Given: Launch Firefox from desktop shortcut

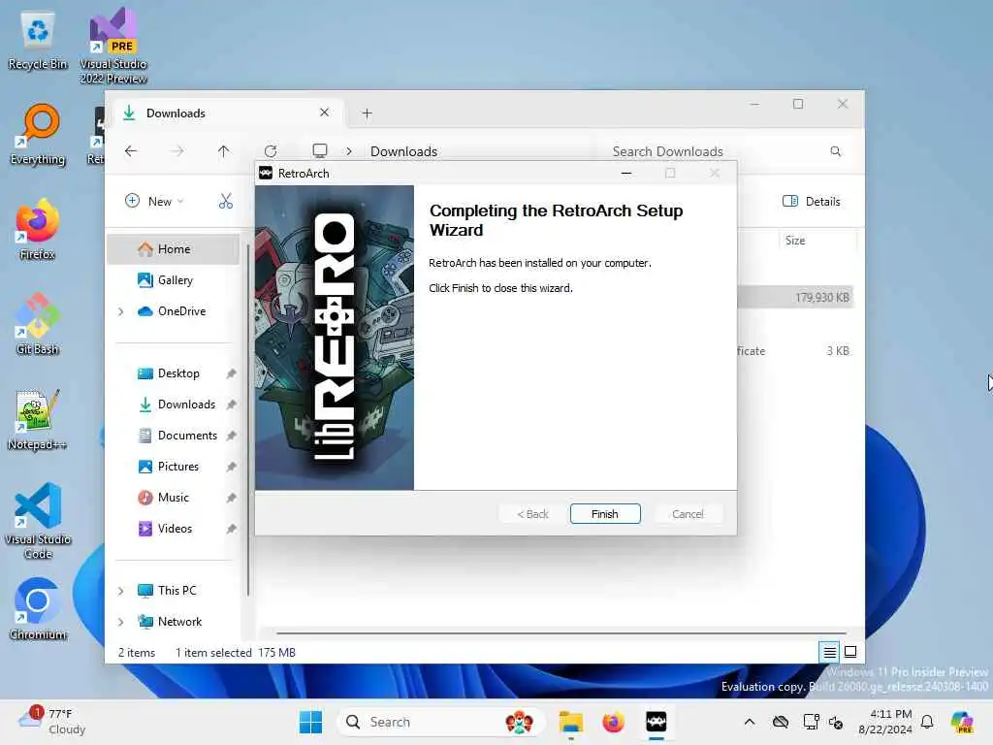Looking at the screenshot, I should tap(38, 229).
